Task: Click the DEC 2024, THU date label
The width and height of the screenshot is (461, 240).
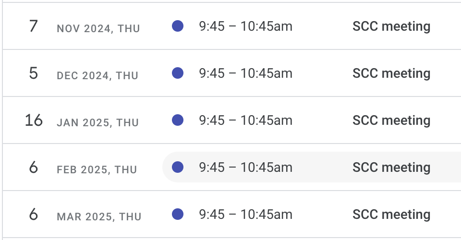Action: (97, 76)
